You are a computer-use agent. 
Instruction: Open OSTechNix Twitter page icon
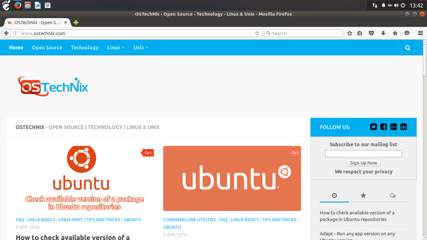point(374,127)
